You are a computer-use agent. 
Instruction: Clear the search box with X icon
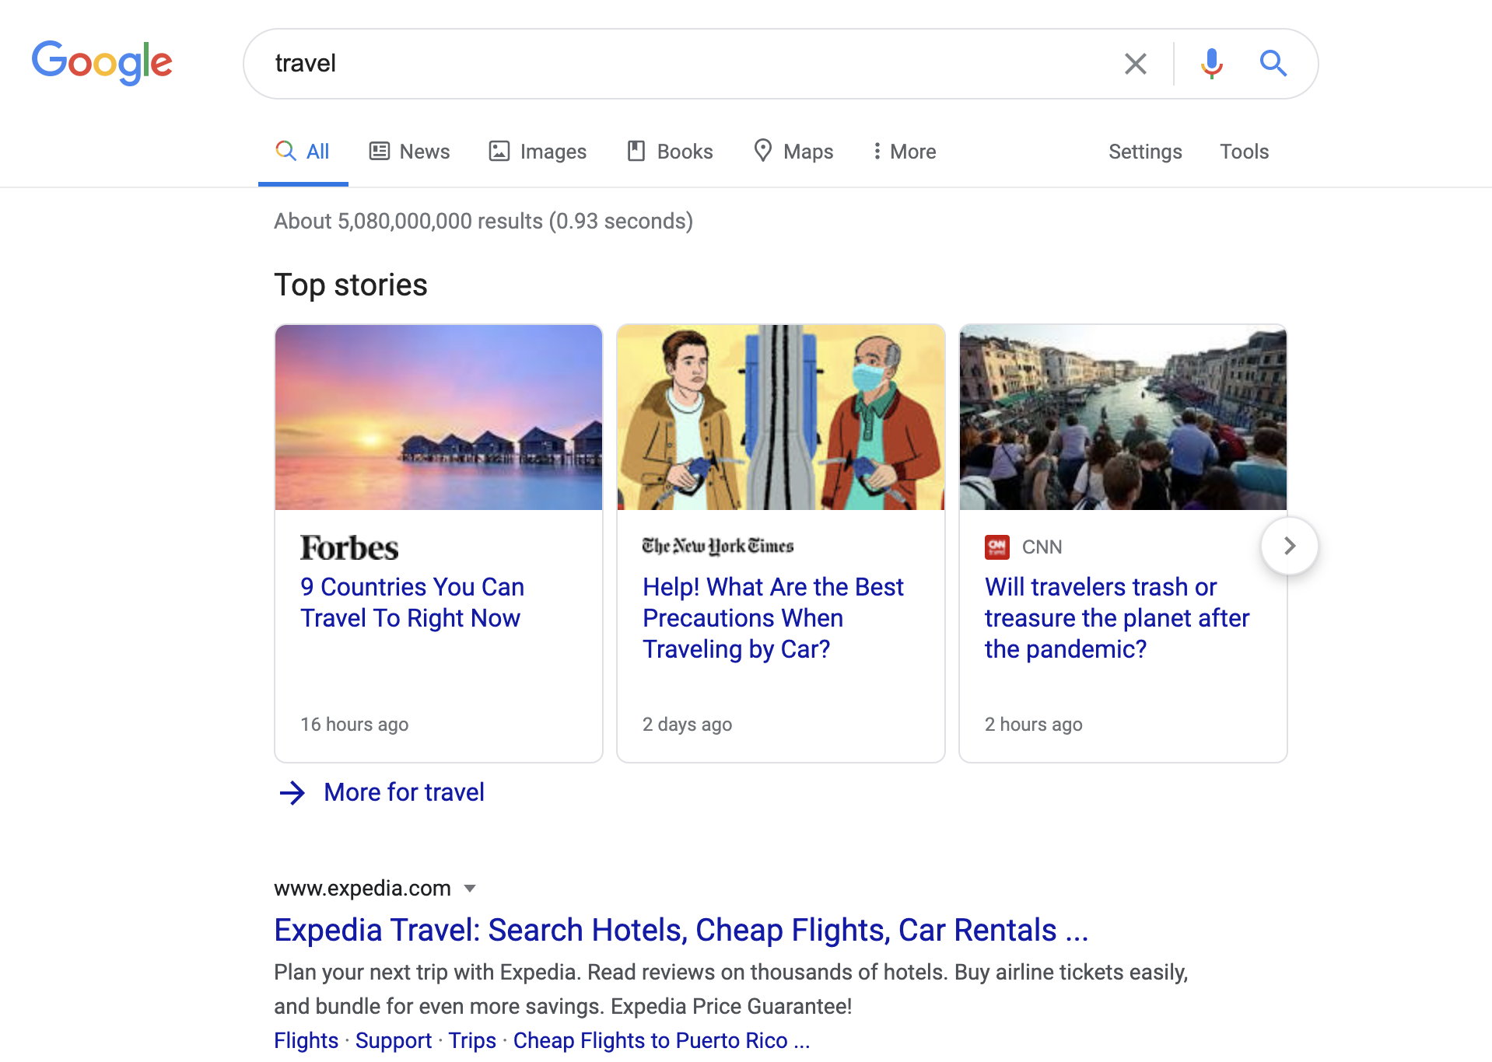point(1135,64)
